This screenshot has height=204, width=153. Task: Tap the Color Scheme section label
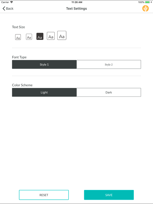[22, 85]
